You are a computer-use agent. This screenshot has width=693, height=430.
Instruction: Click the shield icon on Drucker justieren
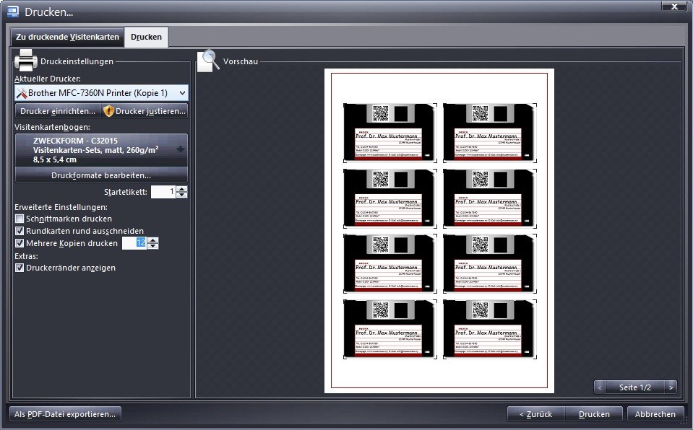click(108, 111)
